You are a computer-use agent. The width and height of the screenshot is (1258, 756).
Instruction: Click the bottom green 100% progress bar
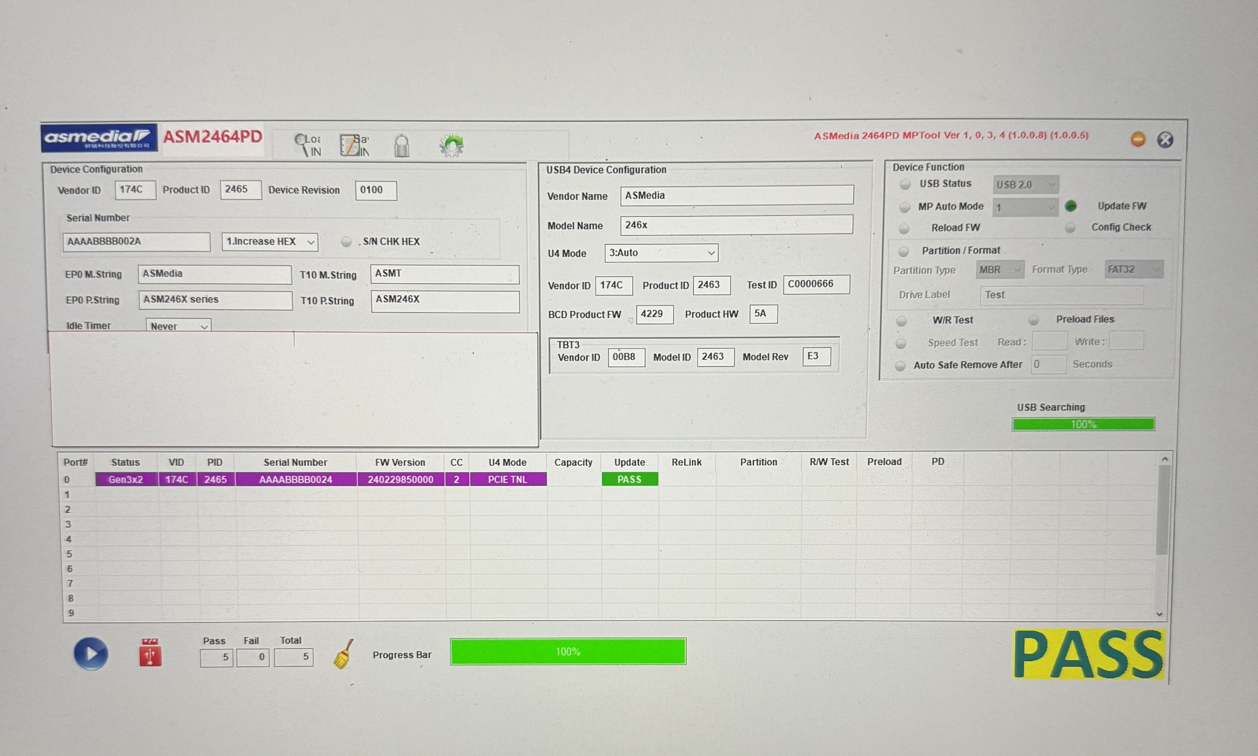[567, 651]
